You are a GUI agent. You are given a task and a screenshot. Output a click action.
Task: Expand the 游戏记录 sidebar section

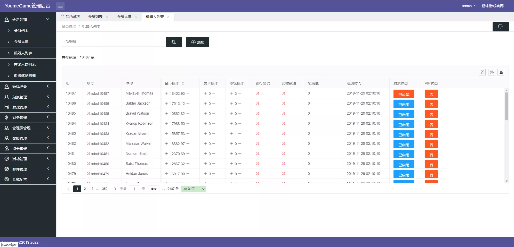pos(19,87)
